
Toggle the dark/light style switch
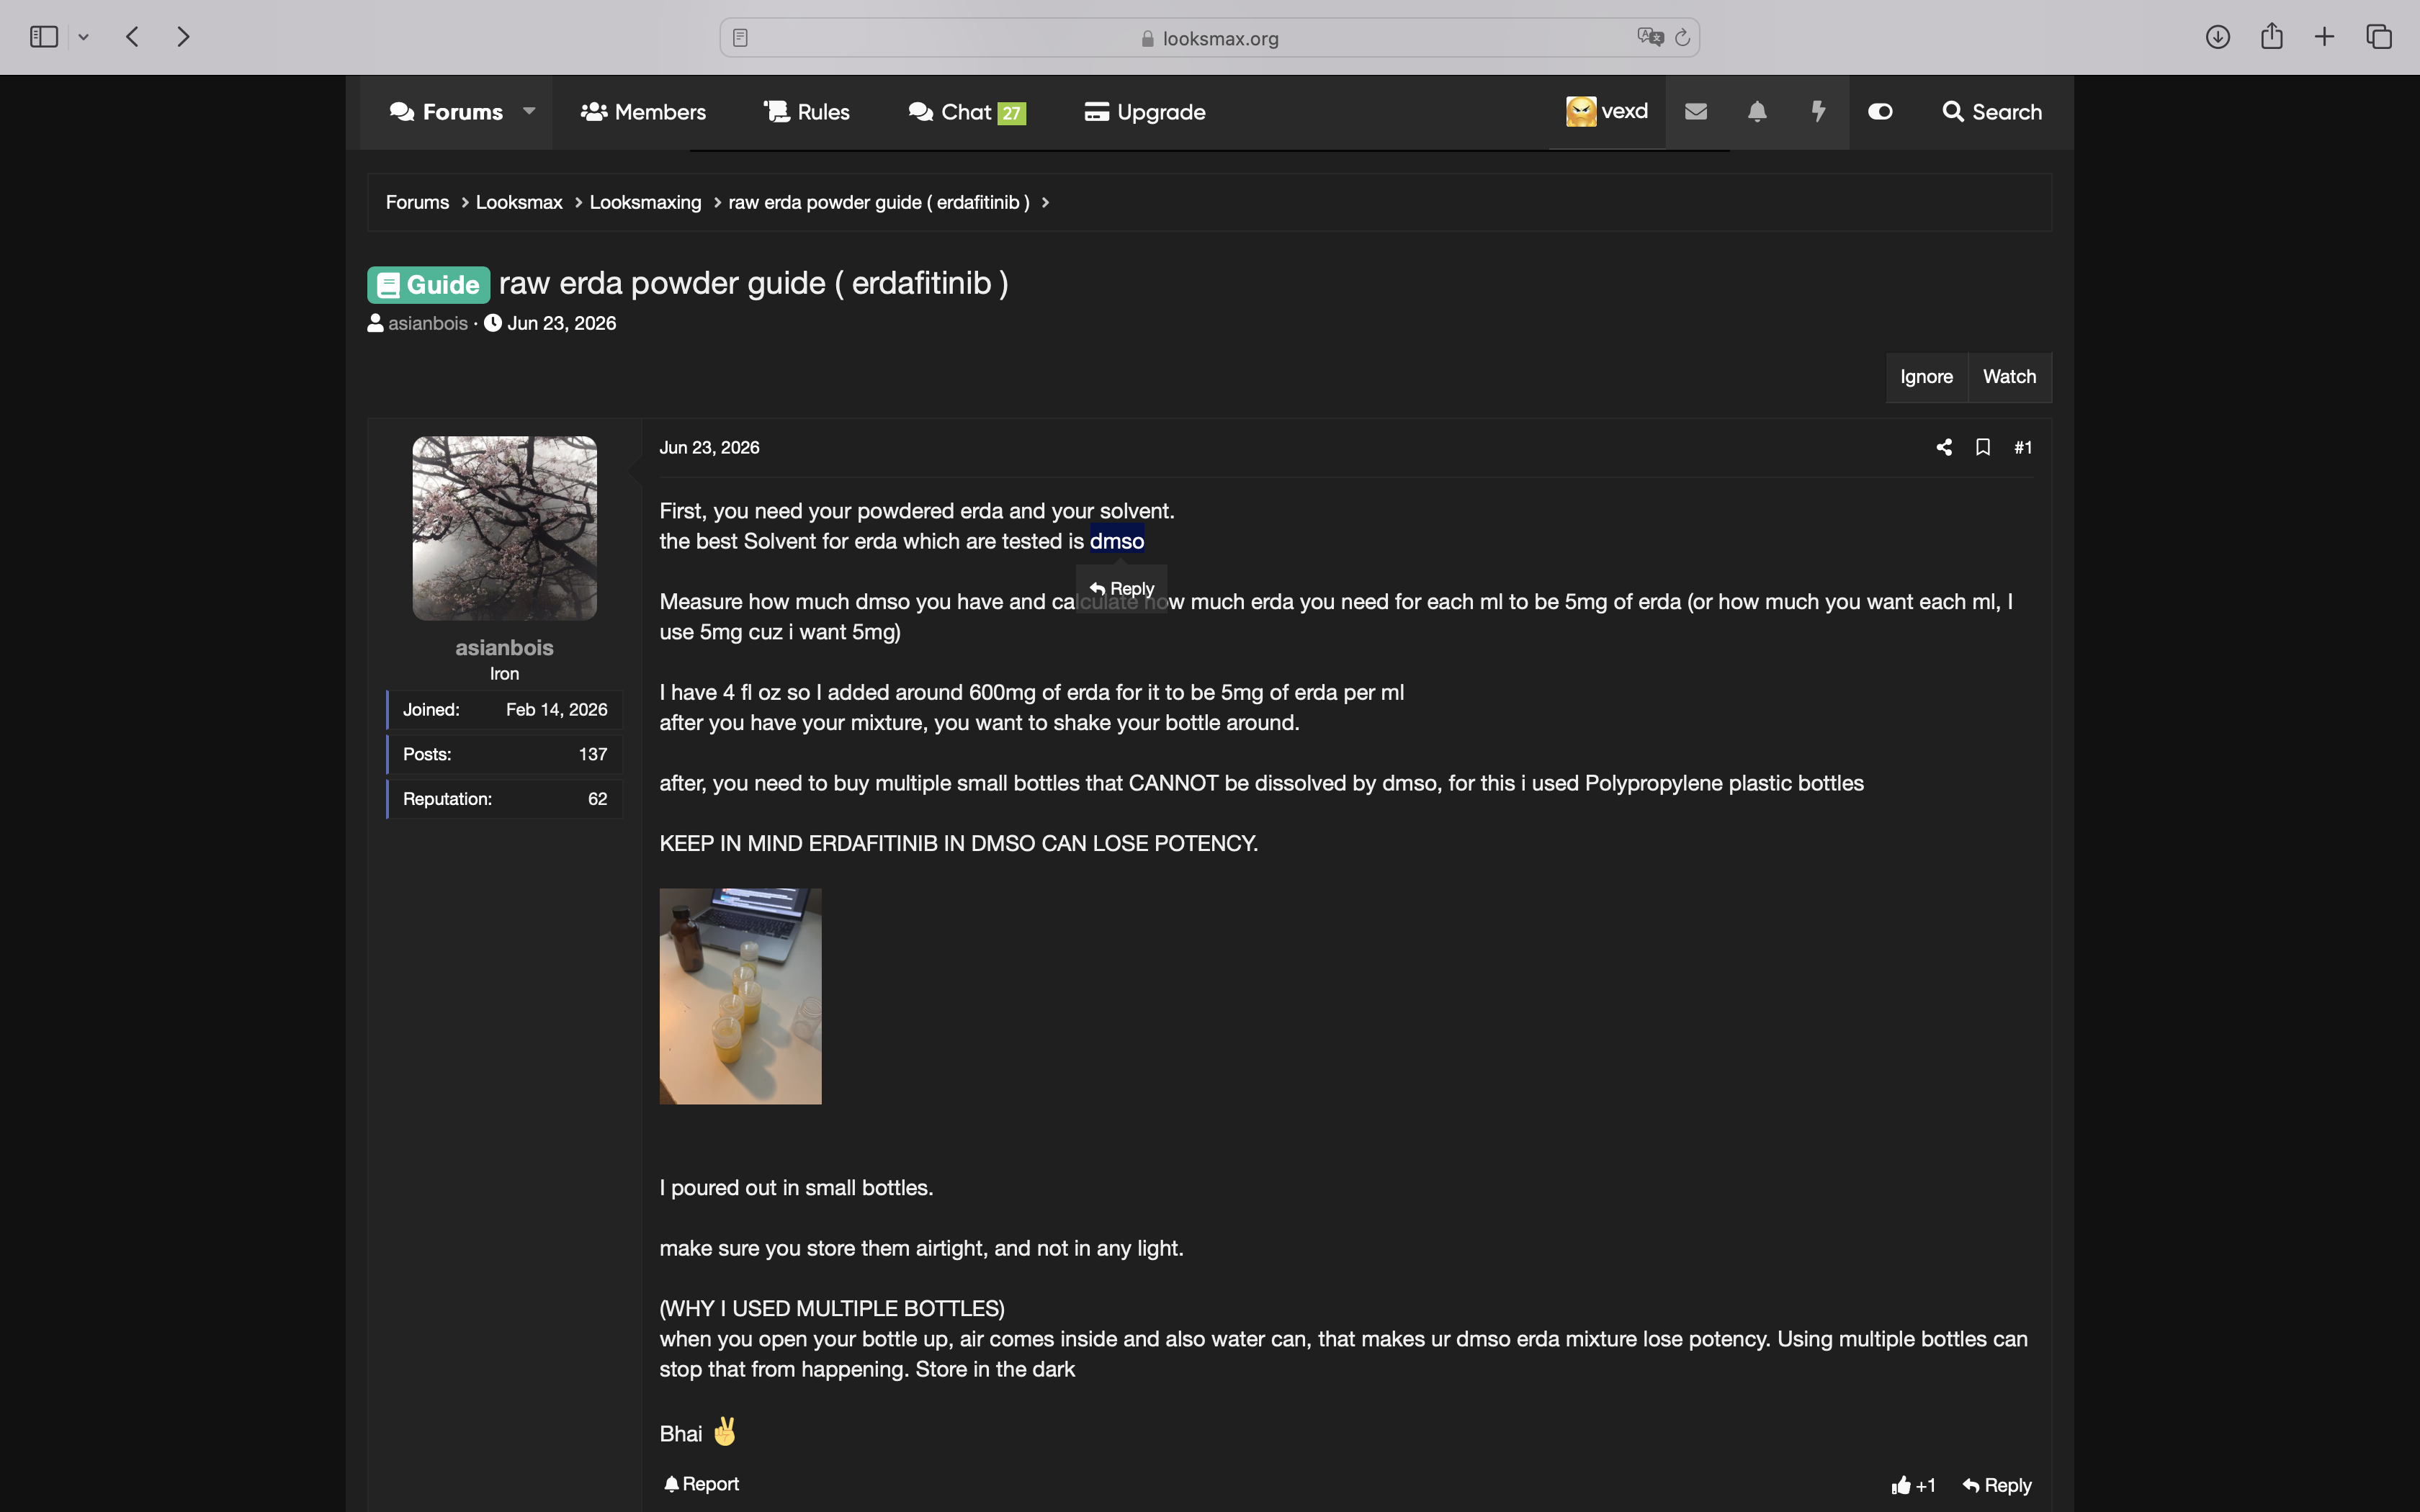(1880, 111)
